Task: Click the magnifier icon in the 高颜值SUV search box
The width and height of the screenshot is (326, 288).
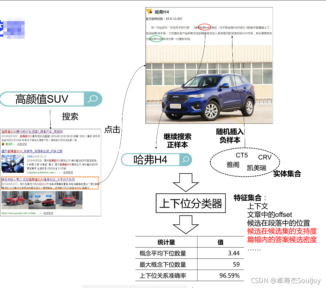Action: click(92, 99)
